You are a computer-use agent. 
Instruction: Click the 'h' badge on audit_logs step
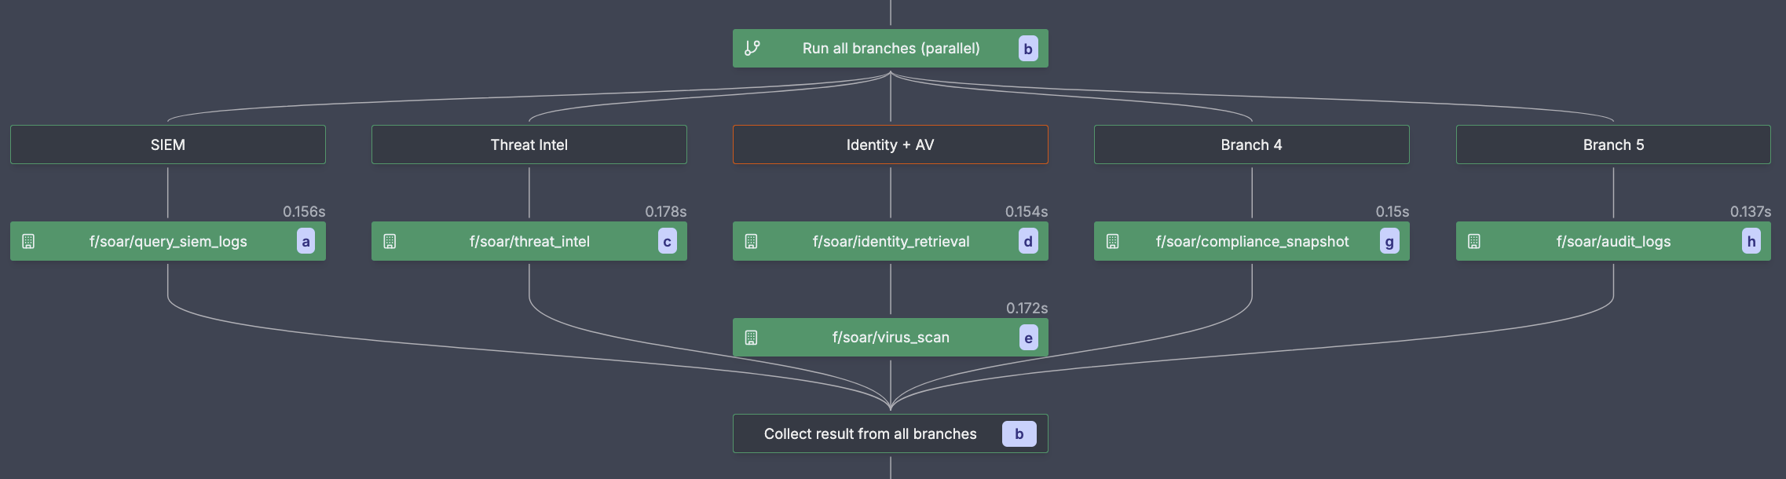coord(1751,242)
